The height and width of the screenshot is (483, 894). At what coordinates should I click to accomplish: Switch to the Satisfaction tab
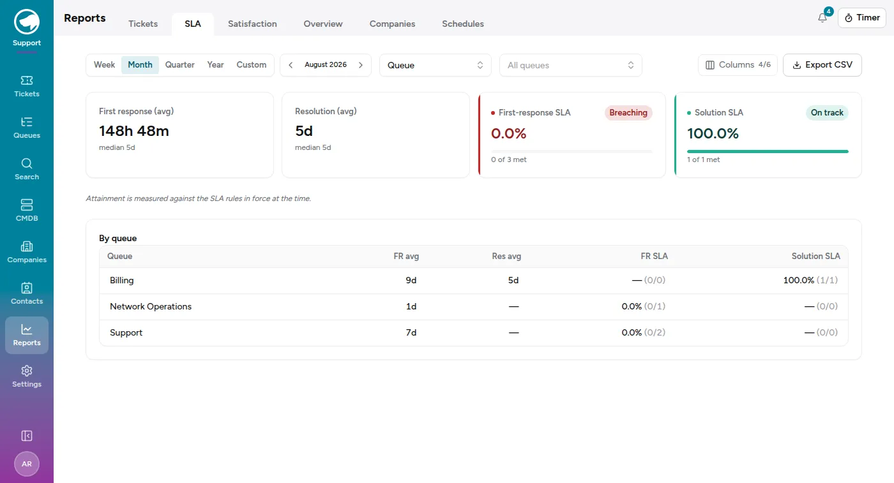pyautogui.click(x=252, y=24)
